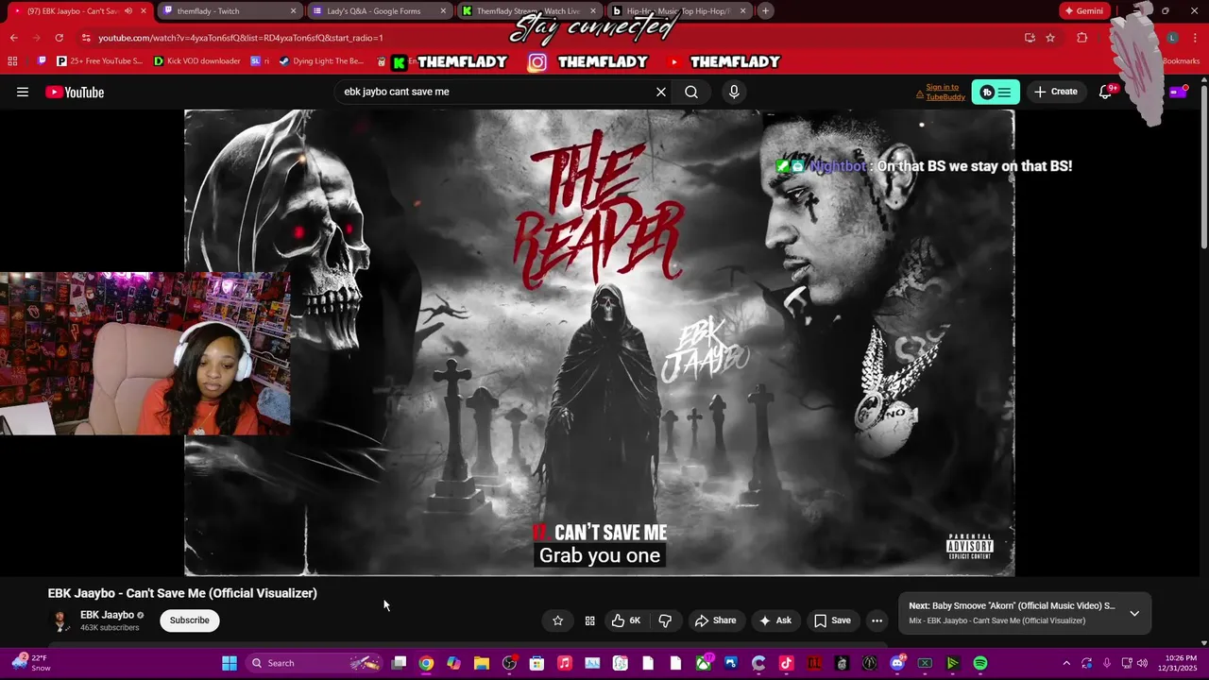Image resolution: width=1209 pixels, height=680 pixels.
Task: Open volume control in system tray
Action: click(x=1143, y=663)
